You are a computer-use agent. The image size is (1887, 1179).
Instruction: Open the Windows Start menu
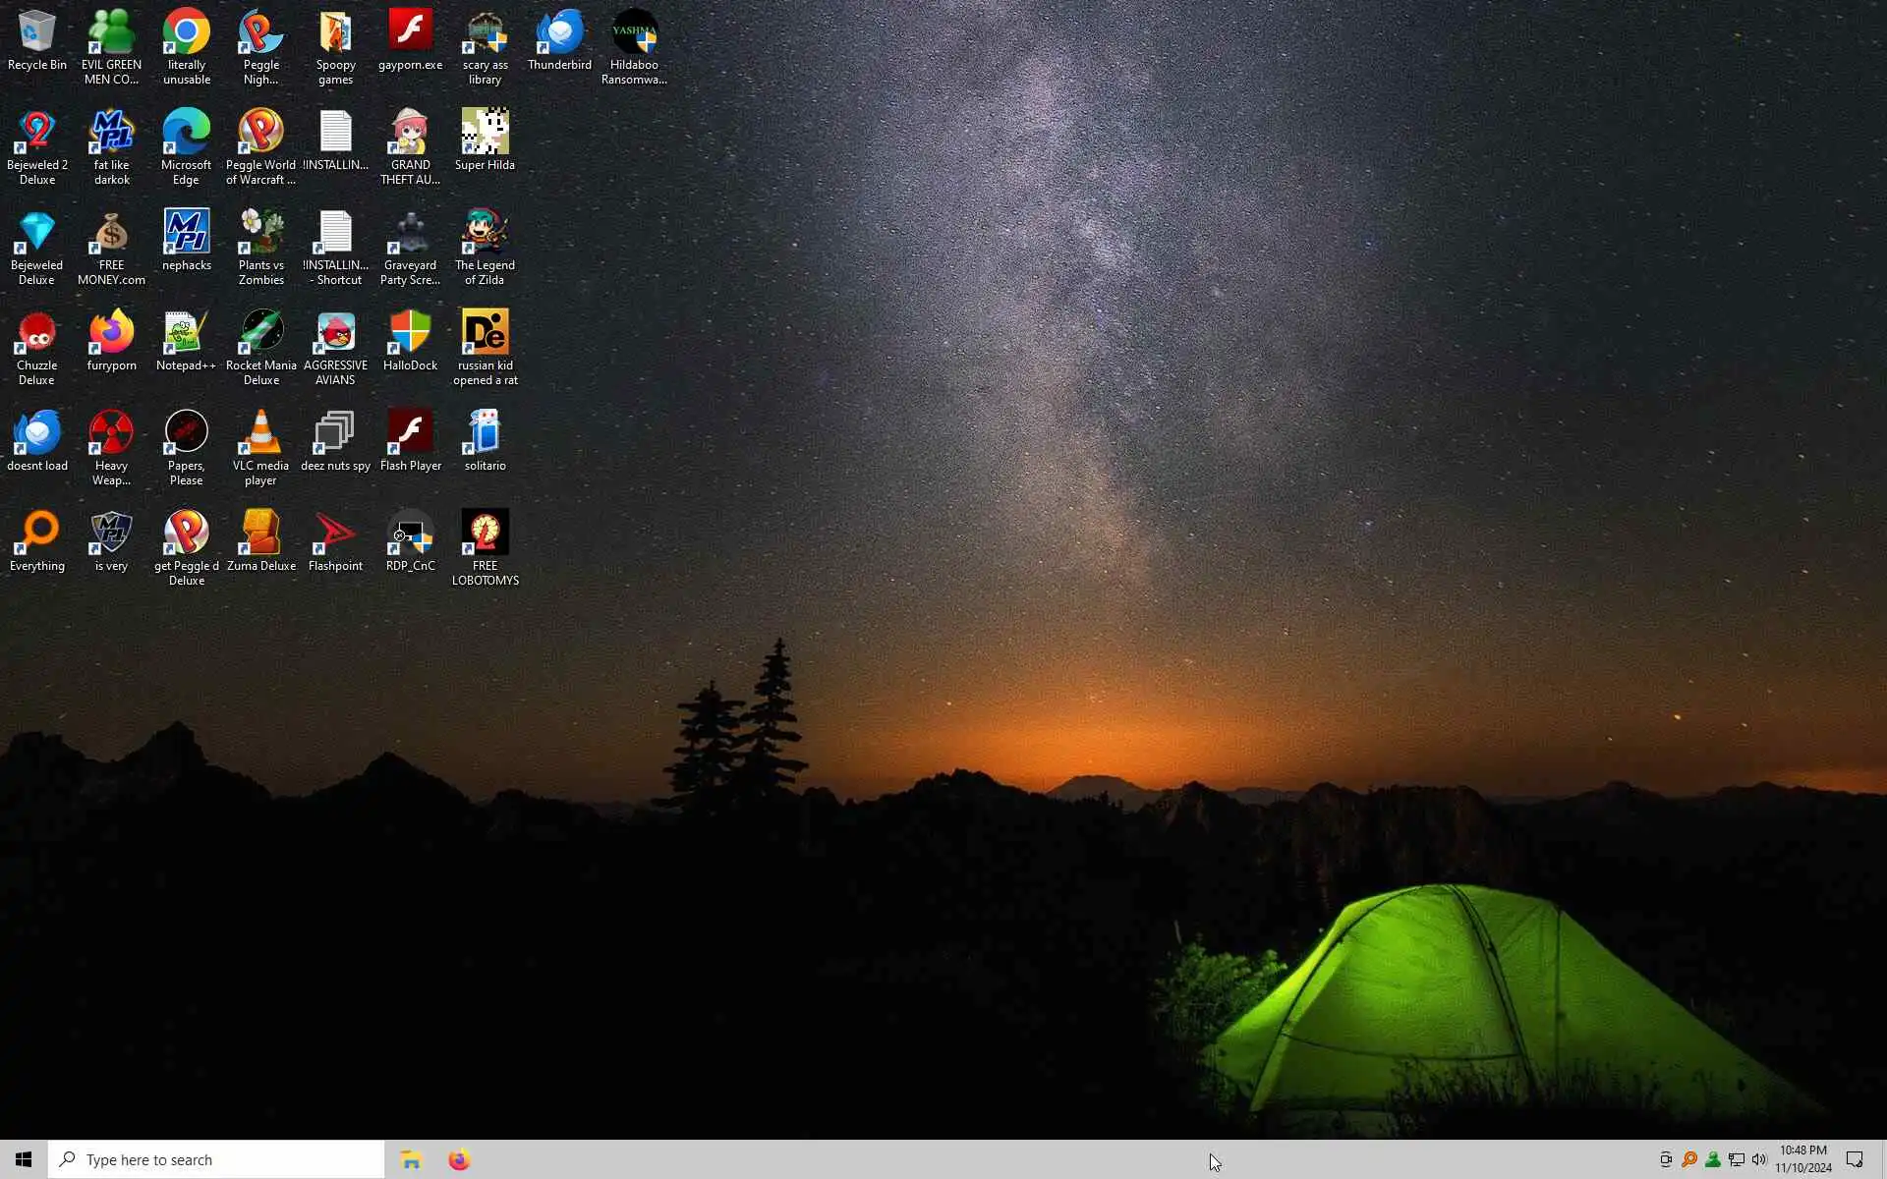[24, 1159]
